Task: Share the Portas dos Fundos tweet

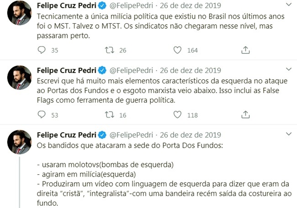Action: point(245,115)
